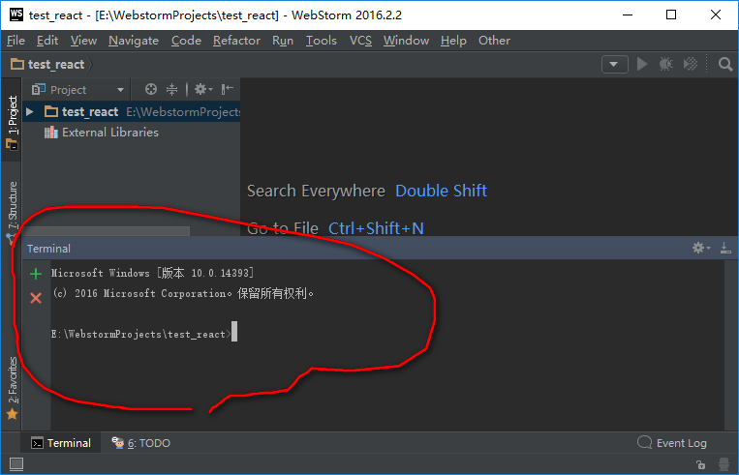Hide the Terminal panel using hide icon
Viewport: 739px width, 475px height.
point(725,249)
